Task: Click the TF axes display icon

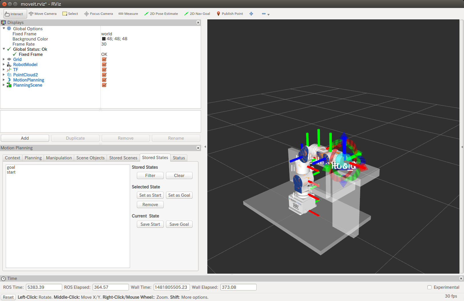Action: click(x=9, y=70)
